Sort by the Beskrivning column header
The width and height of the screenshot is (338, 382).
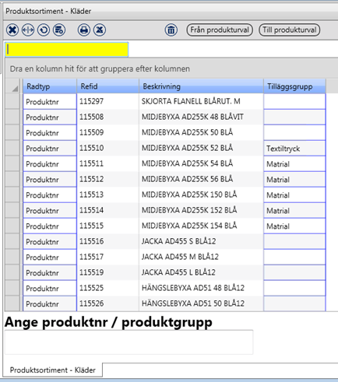201,86
